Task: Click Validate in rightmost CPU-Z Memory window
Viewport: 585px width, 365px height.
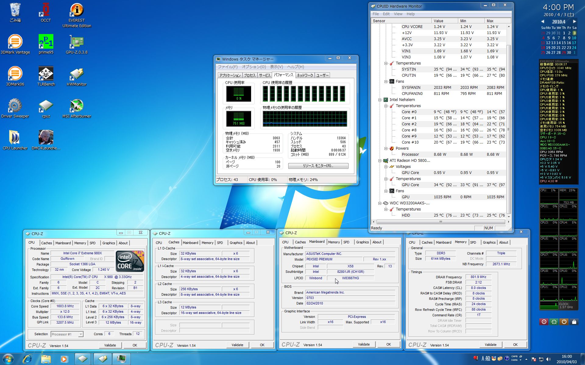Action: tap(490, 345)
